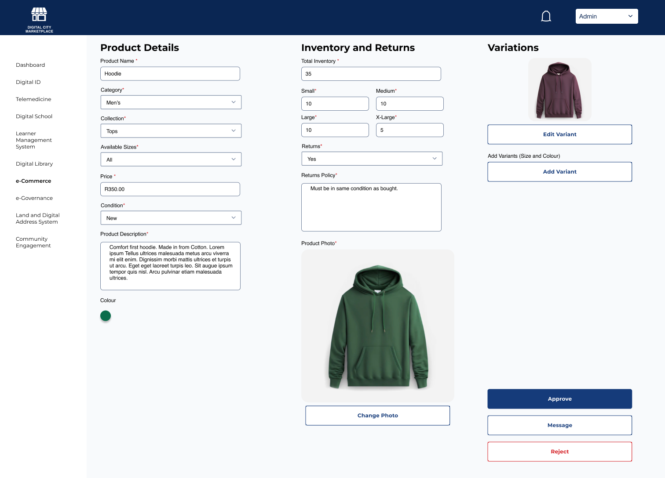Expand the Returns dropdown showing Yes
Screen dimensions: 665x478
point(372,159)
